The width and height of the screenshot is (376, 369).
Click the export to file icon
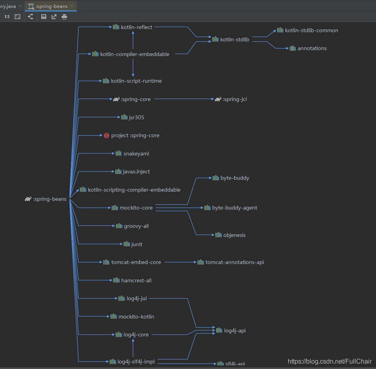point(54,17)
